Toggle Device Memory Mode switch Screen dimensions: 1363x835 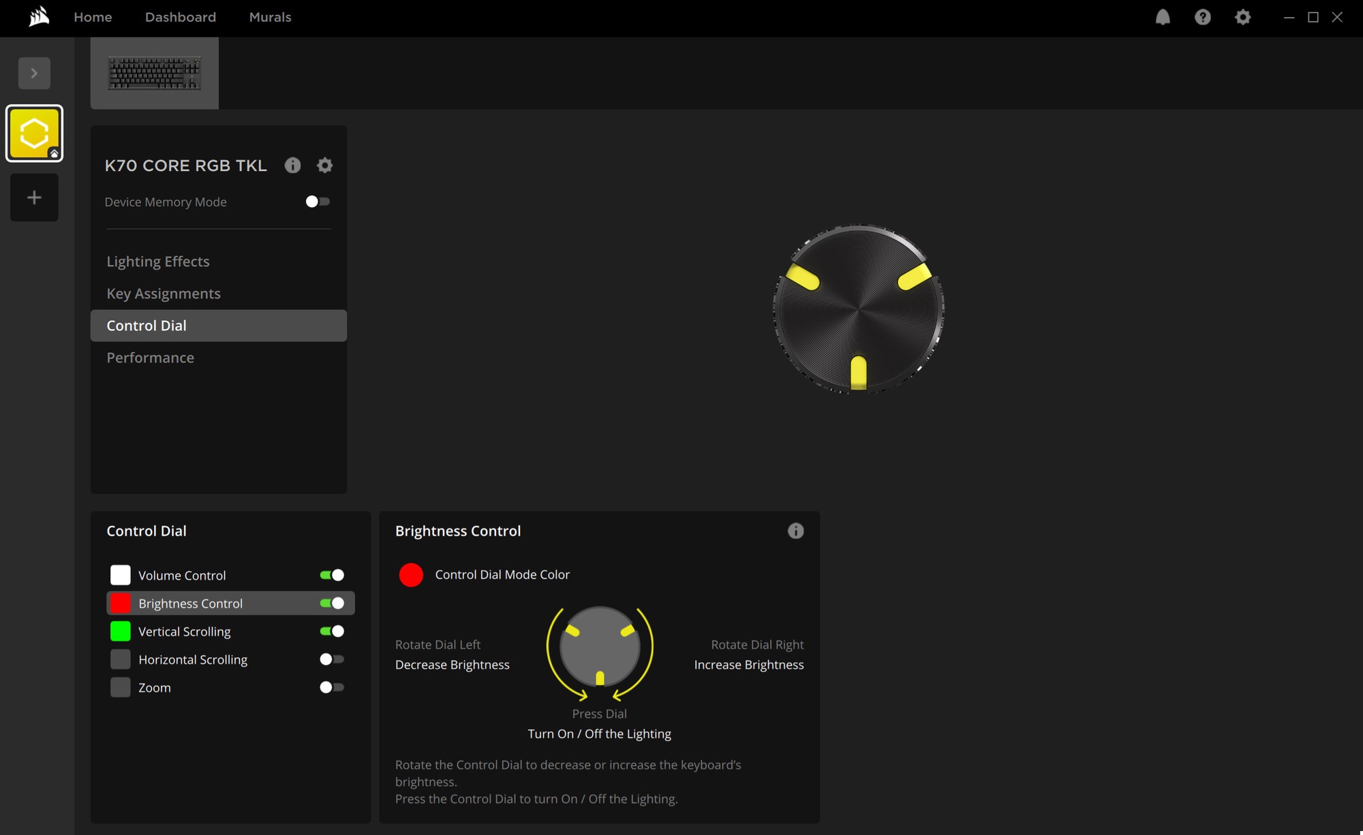[318, 202]
